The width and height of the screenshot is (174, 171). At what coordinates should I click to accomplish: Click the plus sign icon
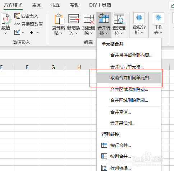tap(31, 32)
